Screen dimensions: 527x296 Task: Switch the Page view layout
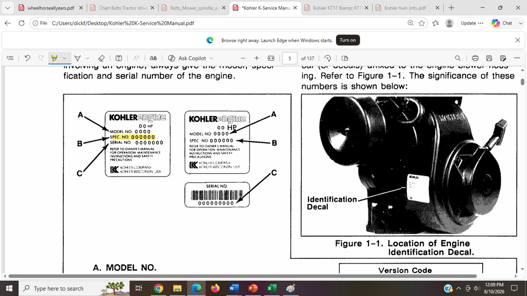(345, 58)
